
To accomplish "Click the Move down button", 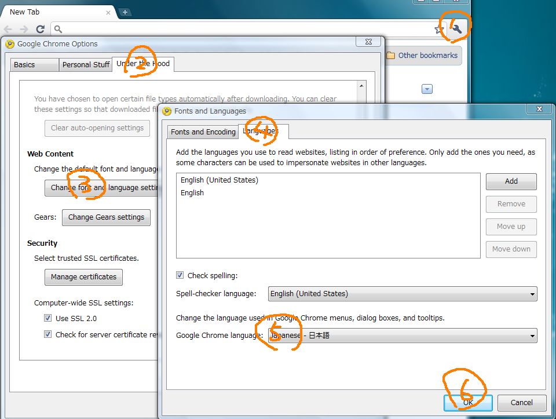I will point(511,249).
